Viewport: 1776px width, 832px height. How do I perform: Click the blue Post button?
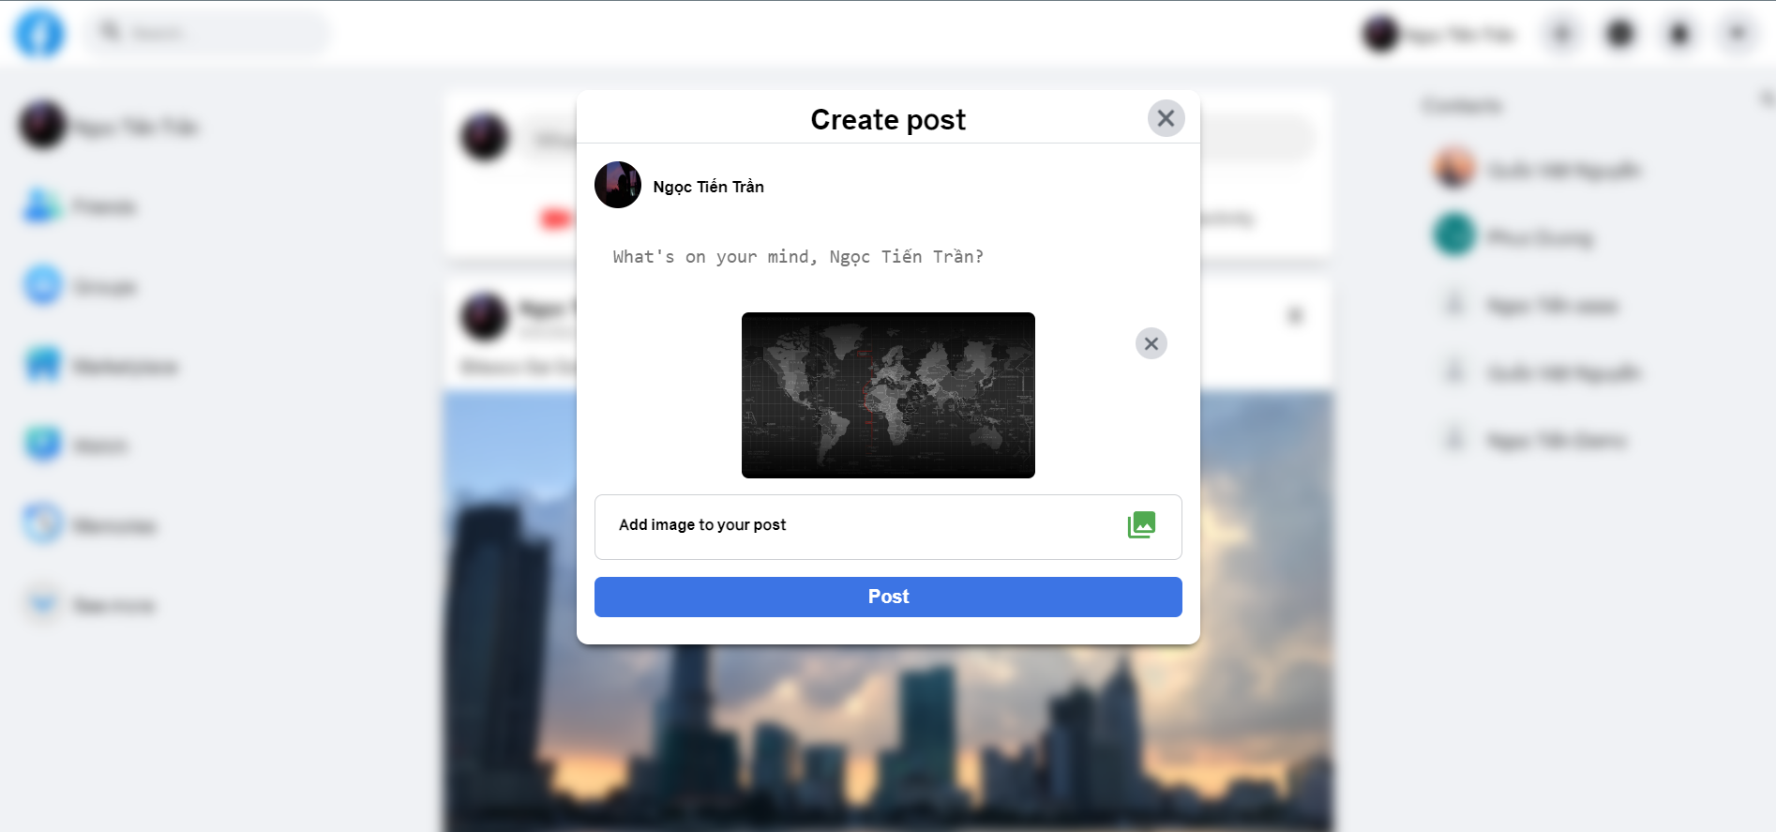click(888, 597)
